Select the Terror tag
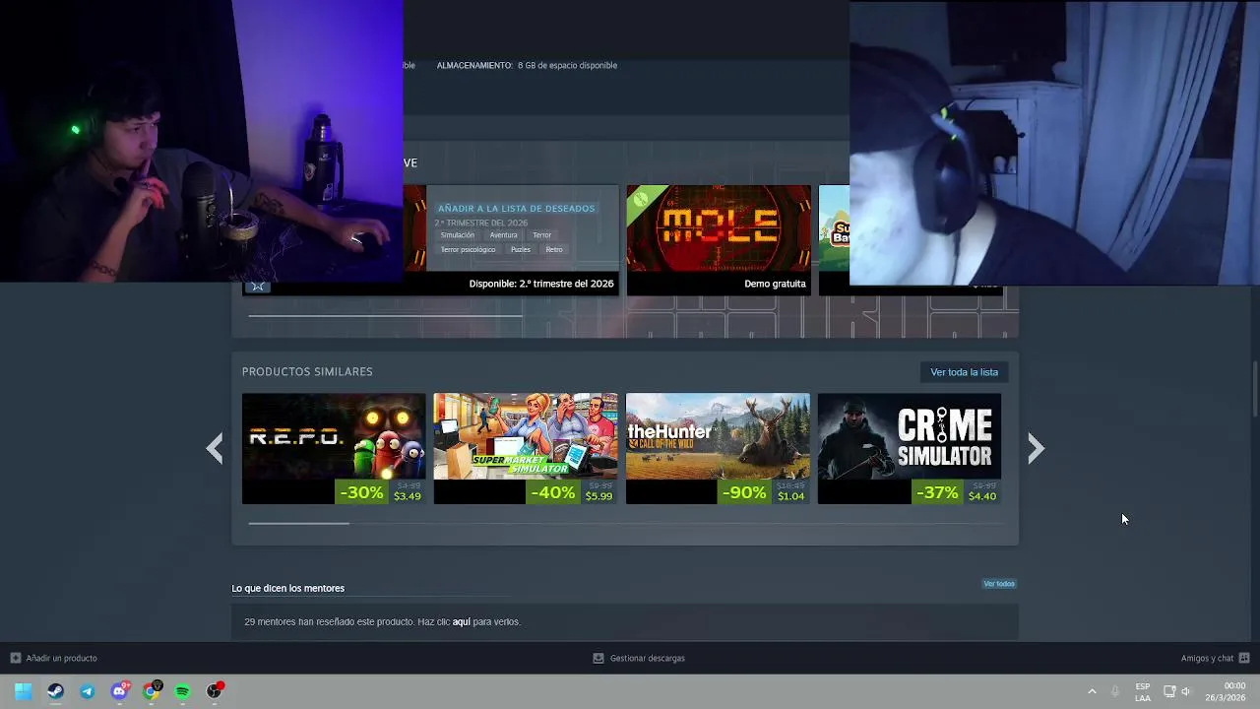The image size is (1260, 709). 542,235
